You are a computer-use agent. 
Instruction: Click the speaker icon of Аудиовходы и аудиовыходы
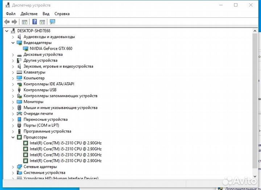tap(19, 37)
